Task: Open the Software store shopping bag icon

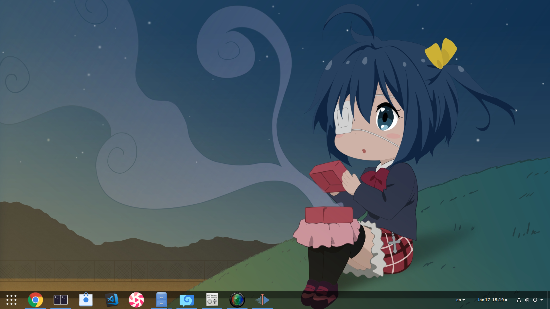Action: pyautogui.click(x=86, y=300)
